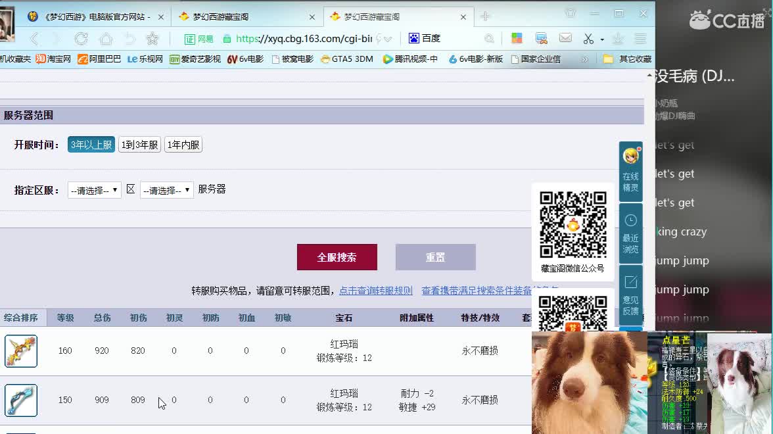Open the 阿里巴巴 bookmark

(99, 59)
